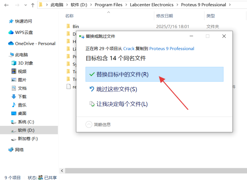Click the 已共享 status icon

pos(40,178)
